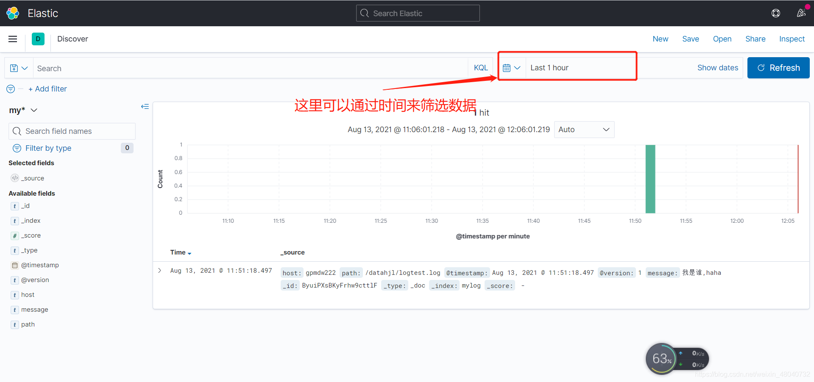Focus the Search field names box
Image resolution: width=814 pixels, height=382 pixels.
pos(72,131)
